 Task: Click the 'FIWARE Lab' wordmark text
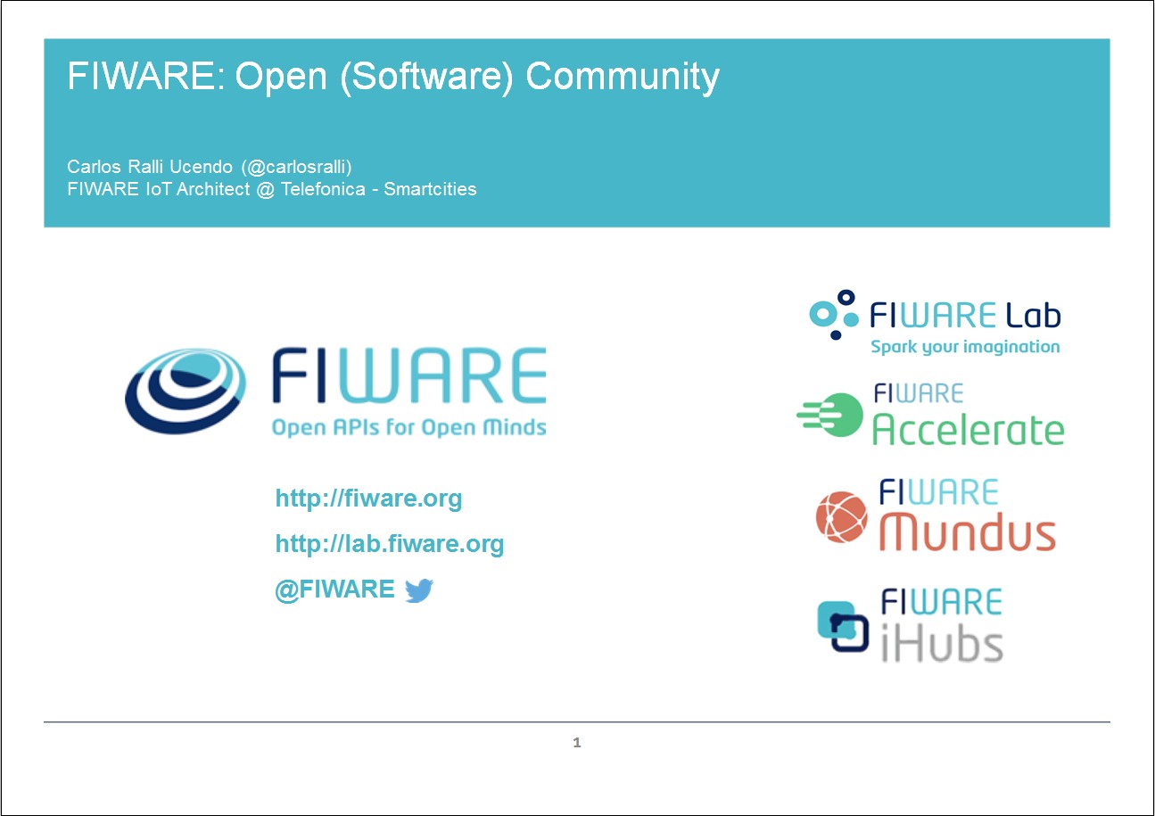point(964,315)
